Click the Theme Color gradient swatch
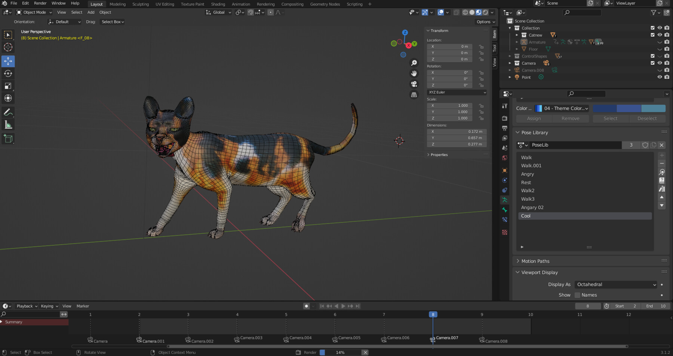The width and height of the screenshot is (673, 356). click(x=629, y=108)
